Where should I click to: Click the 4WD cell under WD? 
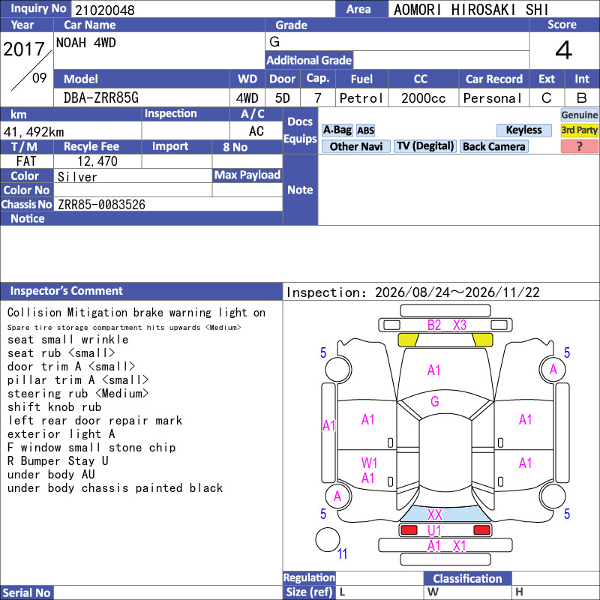247,98
